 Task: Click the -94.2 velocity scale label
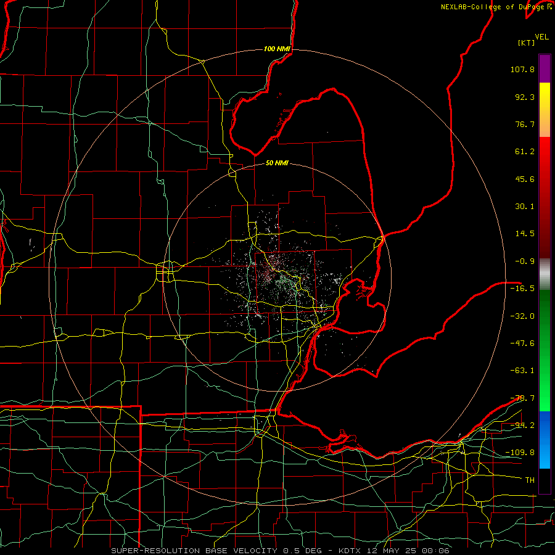(522, 425)
